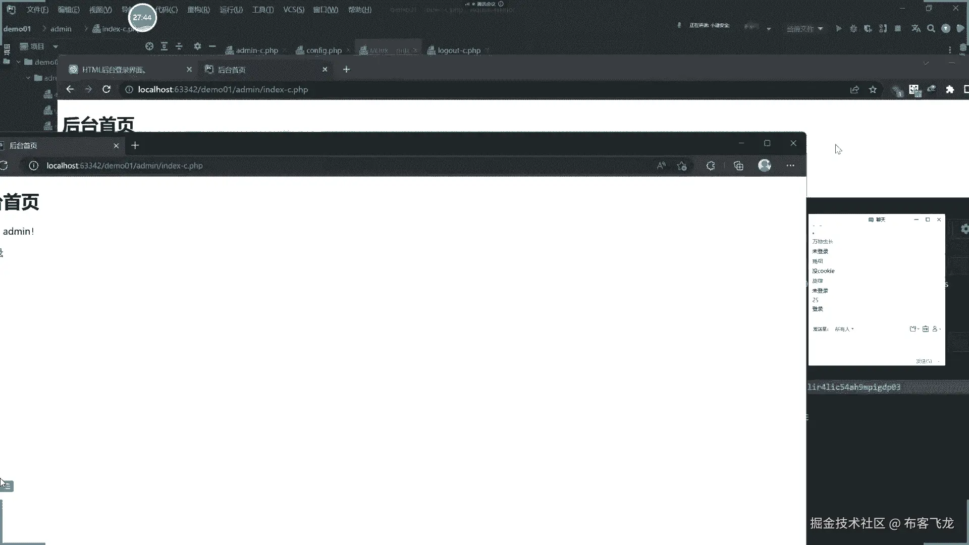Open the IDE Search Everywhere magnifier

tap(931, 29)
